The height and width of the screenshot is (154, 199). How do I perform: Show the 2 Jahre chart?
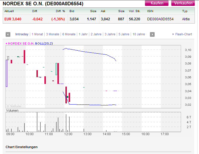point(96,34)
